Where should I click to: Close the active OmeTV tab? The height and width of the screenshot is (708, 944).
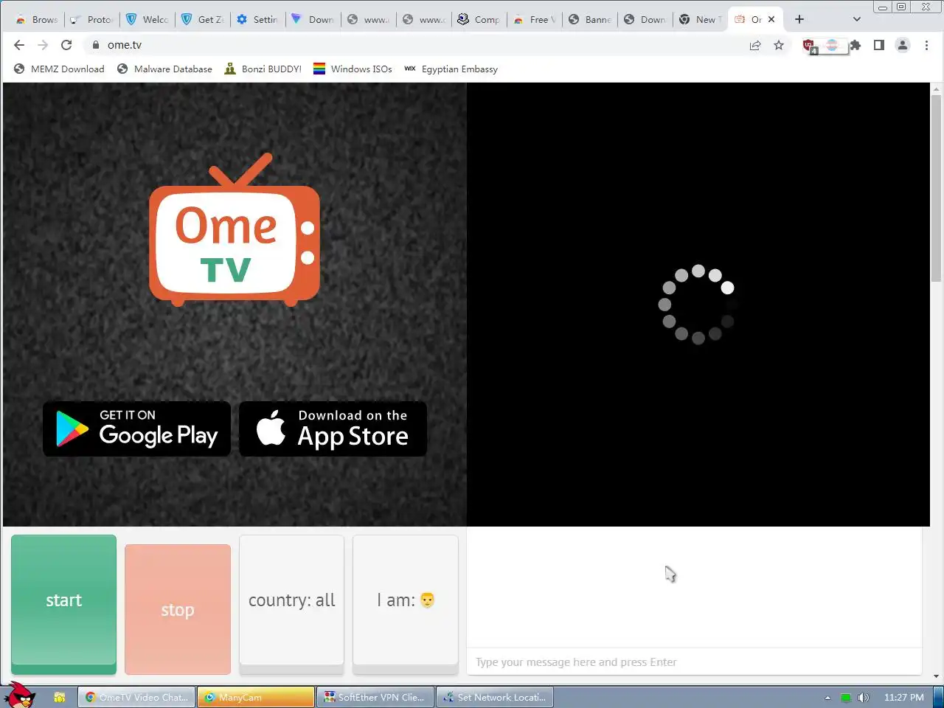pyautogui.click(x=771, y=19)
